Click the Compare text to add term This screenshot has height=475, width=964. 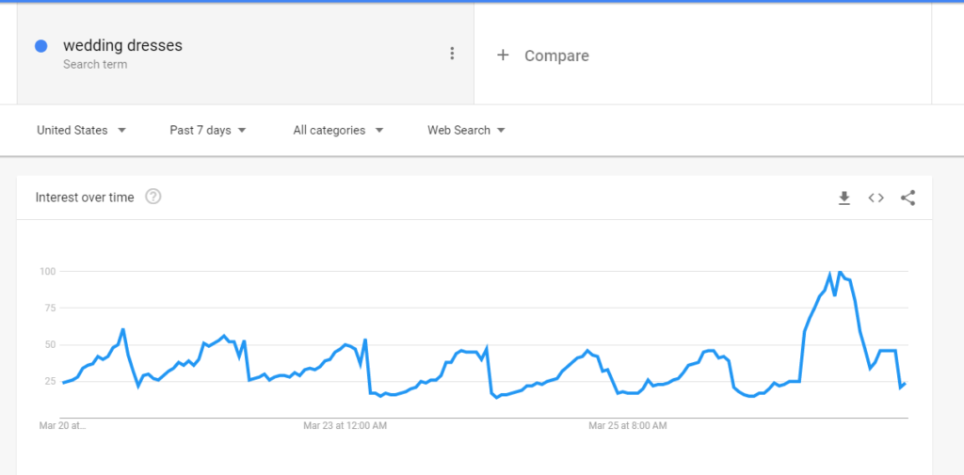click(556, 55)
